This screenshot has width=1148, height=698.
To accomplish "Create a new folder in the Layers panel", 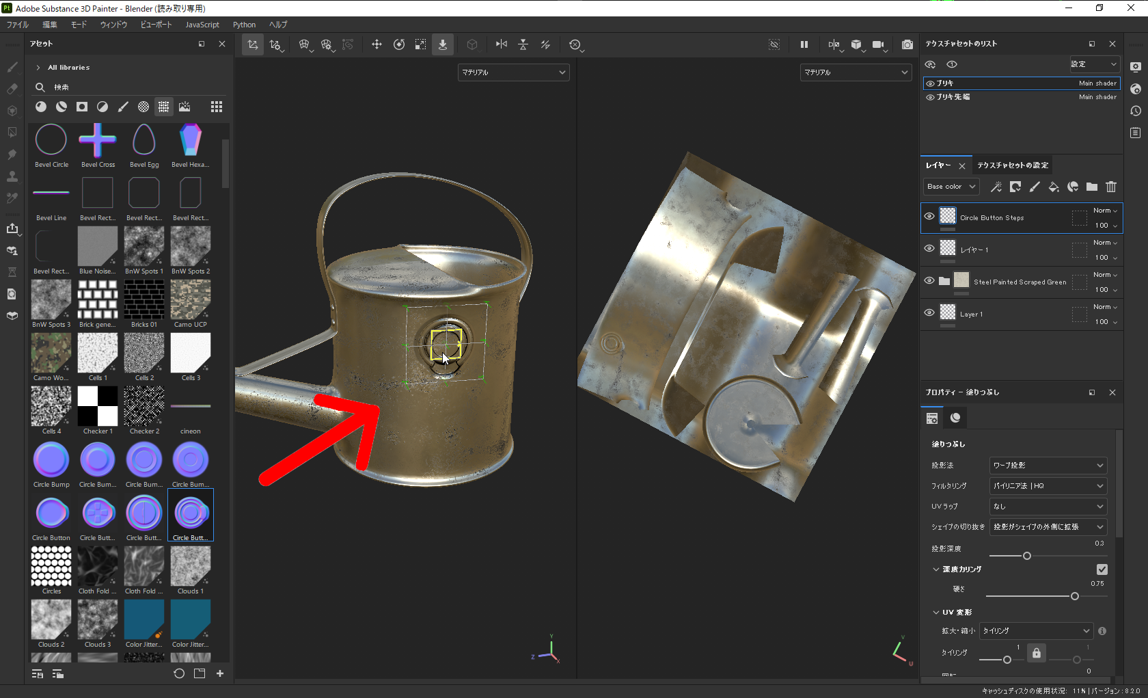I will pos(1091,187).
